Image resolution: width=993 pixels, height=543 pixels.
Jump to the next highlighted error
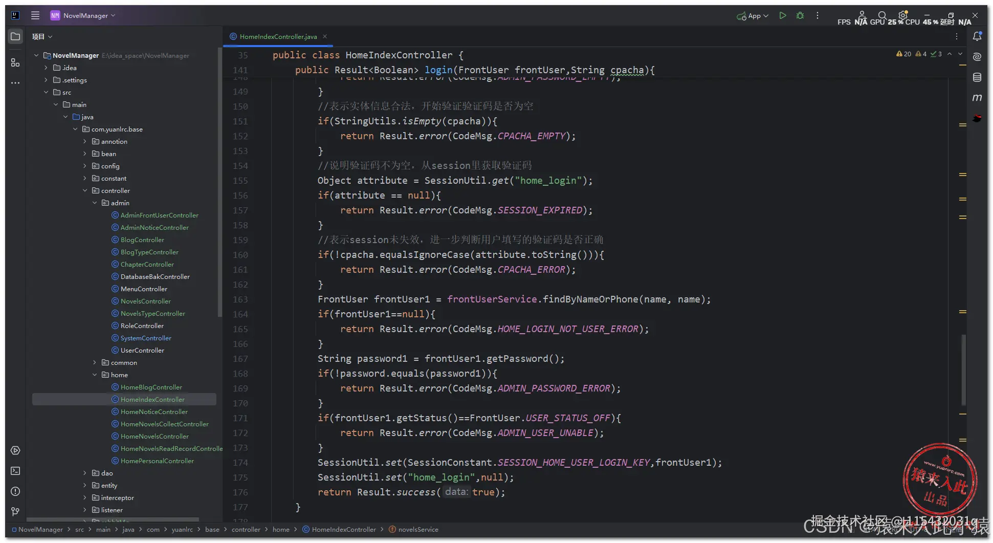960,54
